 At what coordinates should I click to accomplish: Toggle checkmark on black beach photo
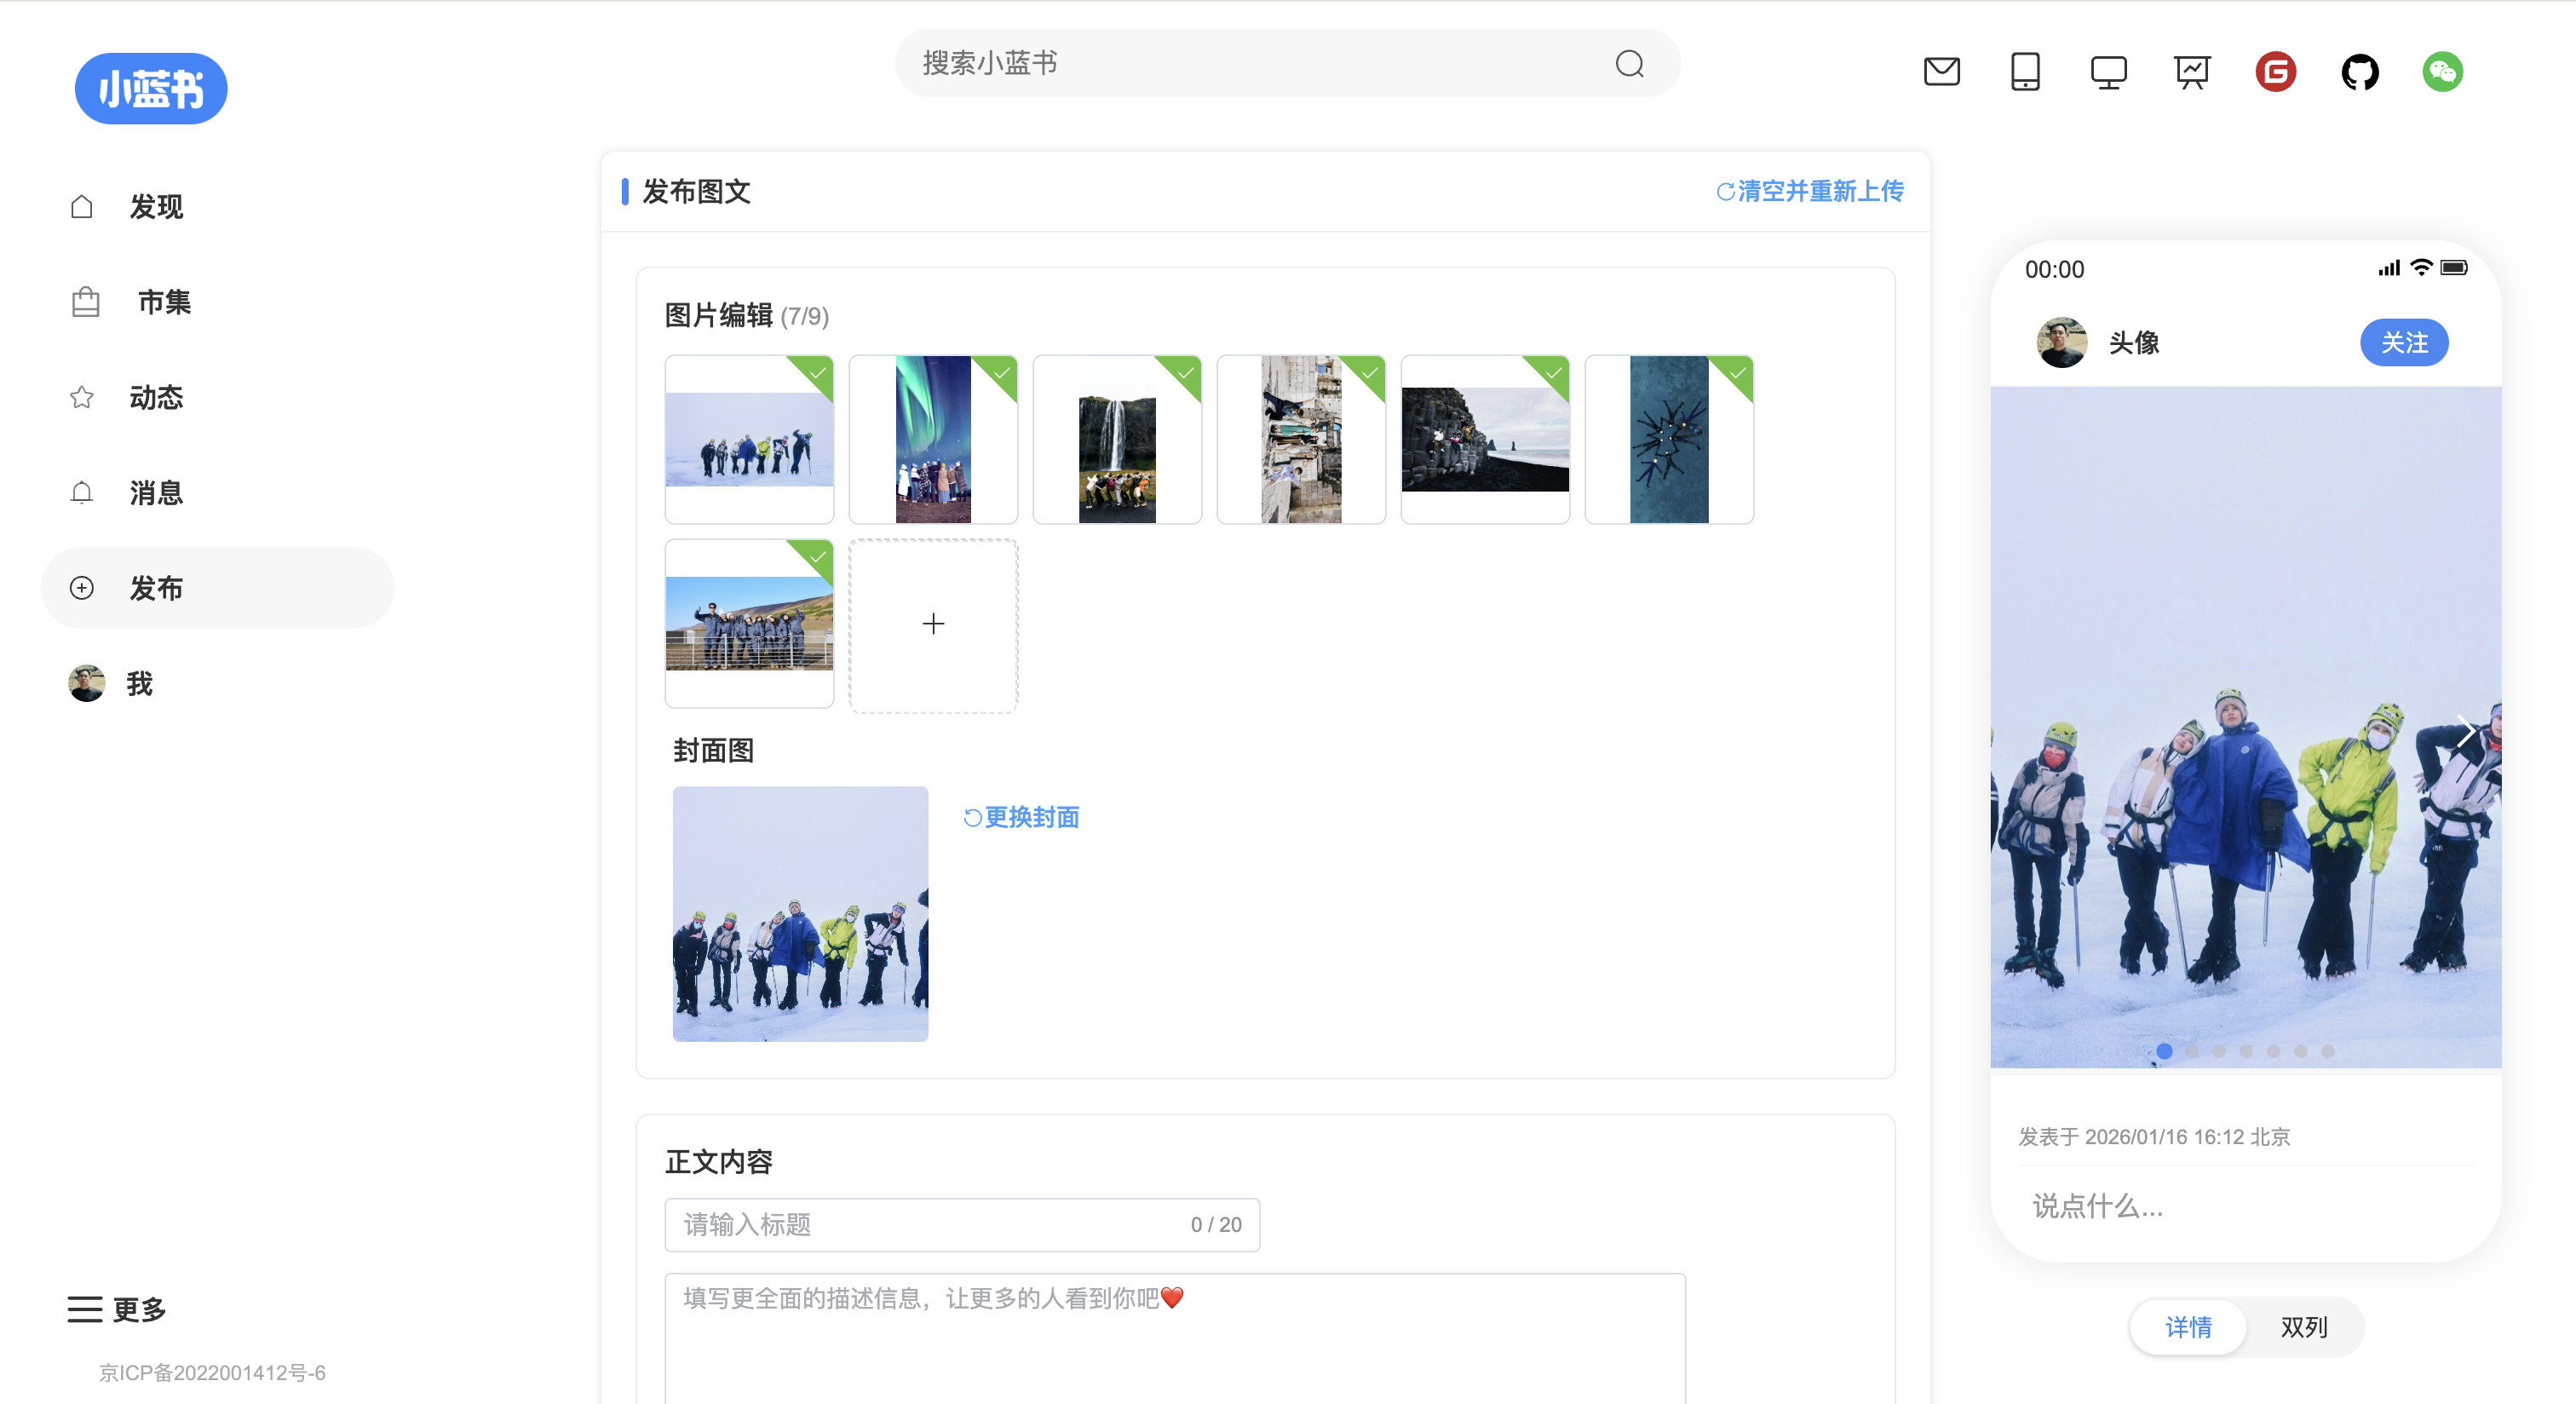pyautogui.click(x=1552, y=374)
